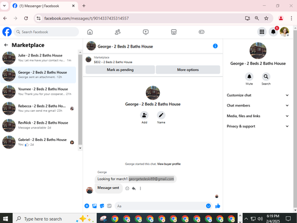Open the Julie 2 Beds 2 Baths conversation
The height and width of the screenshot is (223, 297).
click(x=38, y=58)
